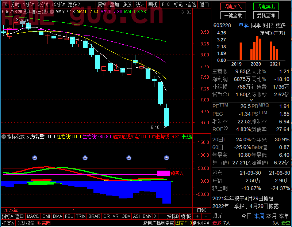Viewport: 292px width, 227px height.
Task: Toggle 叠加 overlay comparison
Action: tap(115, 4)
